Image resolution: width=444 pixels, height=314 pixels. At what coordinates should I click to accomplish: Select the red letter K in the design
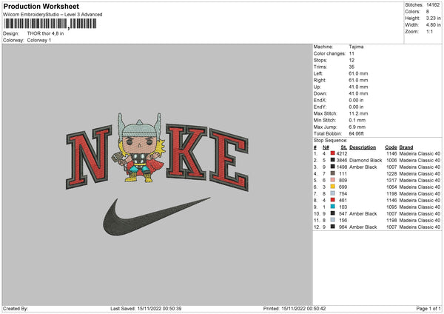click(x=186, y=152)
